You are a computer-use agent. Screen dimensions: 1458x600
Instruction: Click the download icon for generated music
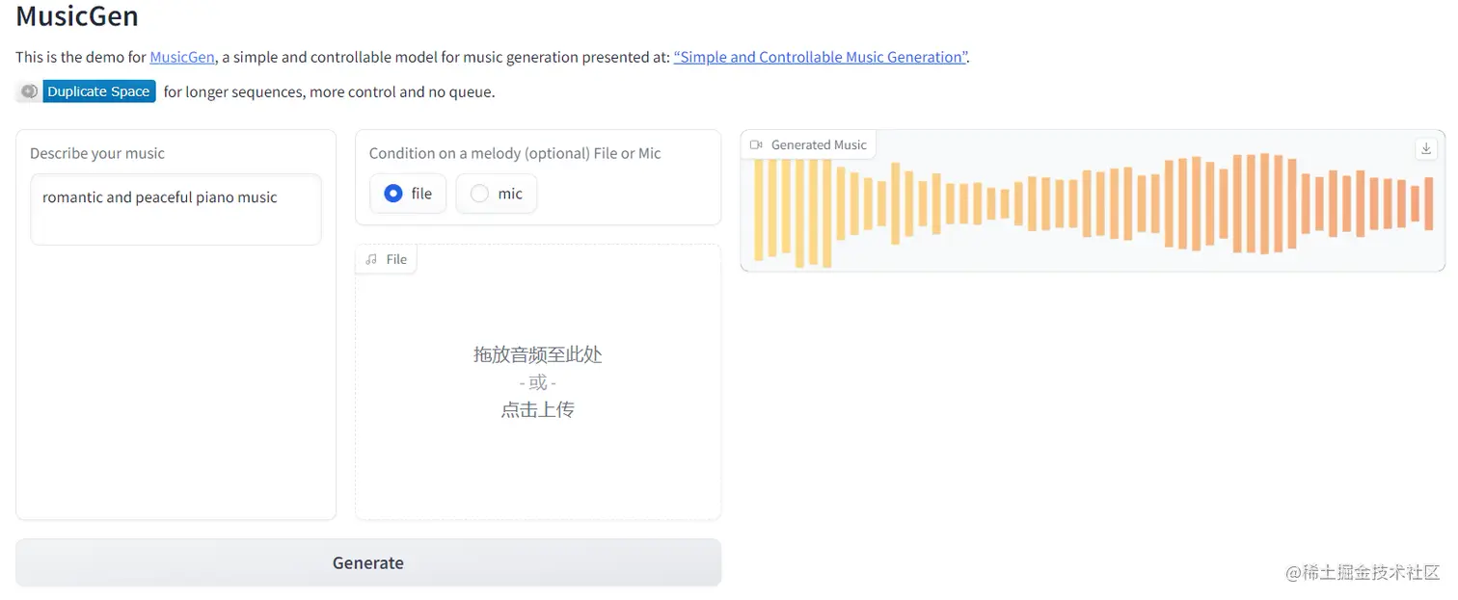tap(1426, 148)
